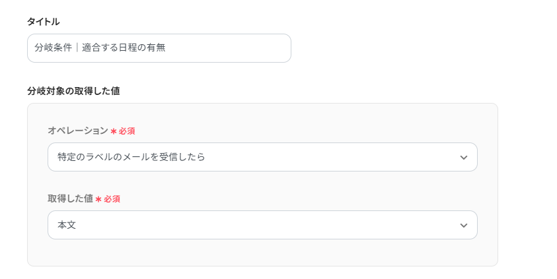Screen dimensions: 557x279
Task: Click the オペレーション field label
Action: [77, 131]
